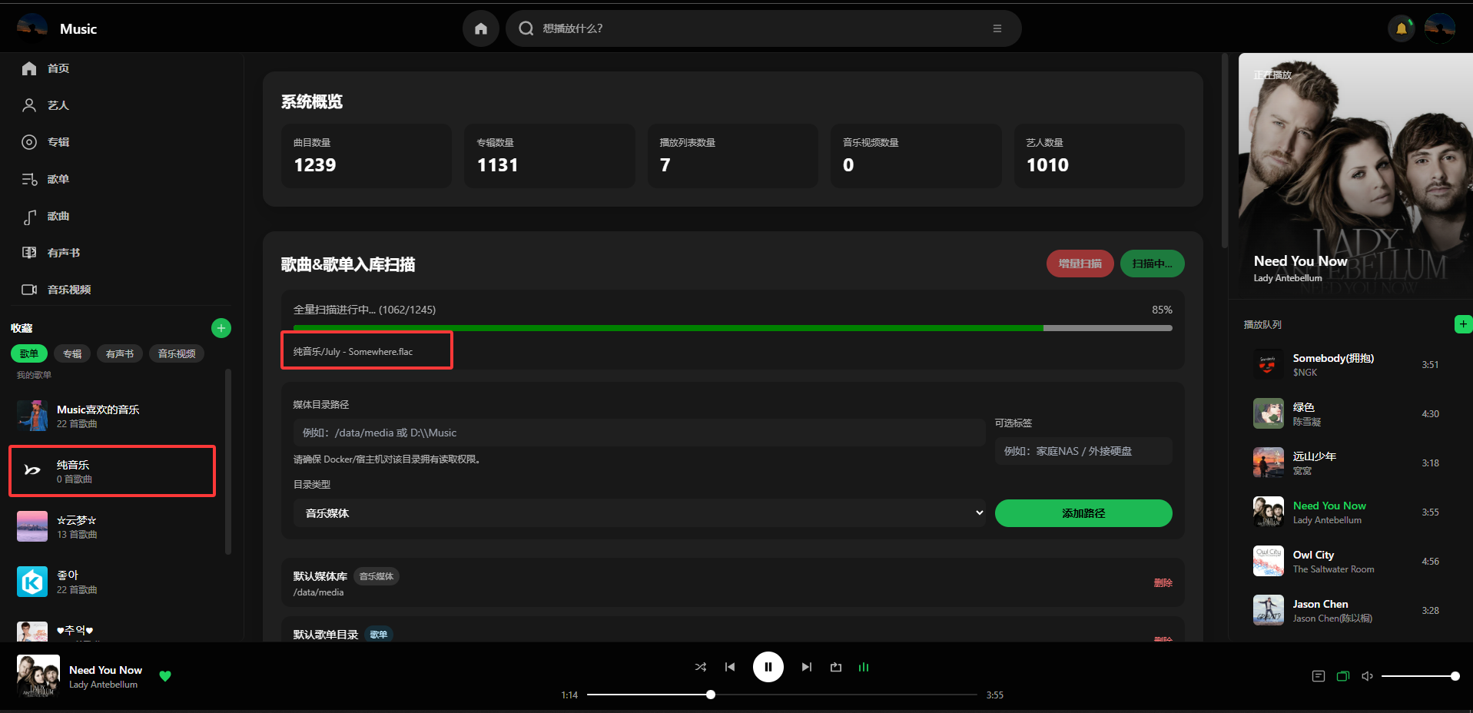Image resolution: width=1473 pixels, height=713 pixels.
Task: Click the scan progress bar at 85%
Action: pos(733,328)
